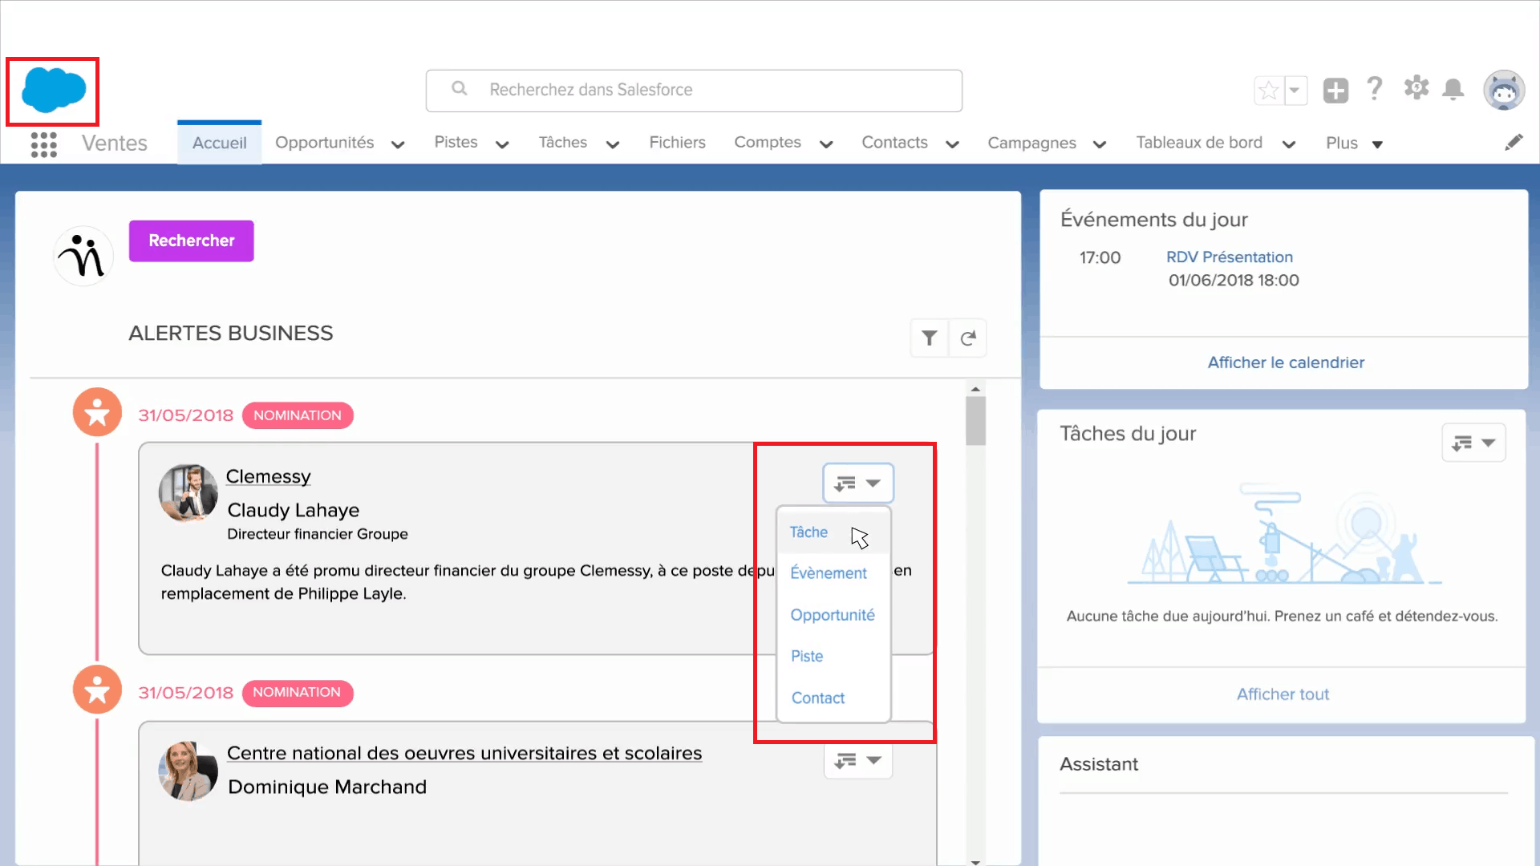Open the user profile avatar
Screen dimensions: 1540x866
[x=1504, y=90]
